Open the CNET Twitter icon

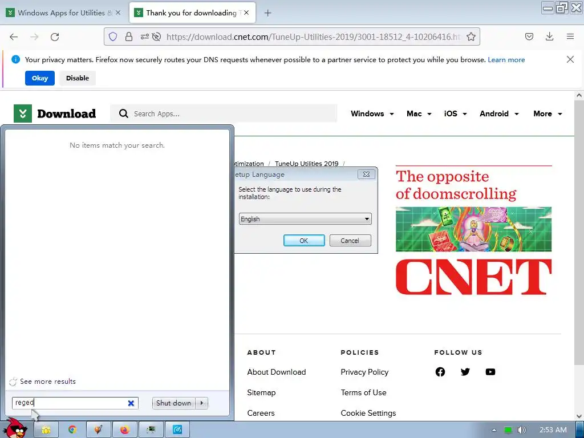click(x=465, y=372)
